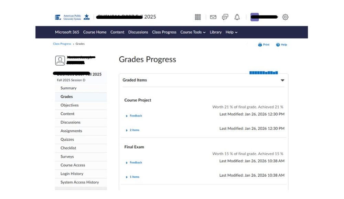
Task: Expand Feedback under Course Project
Action: coord(134,116)
